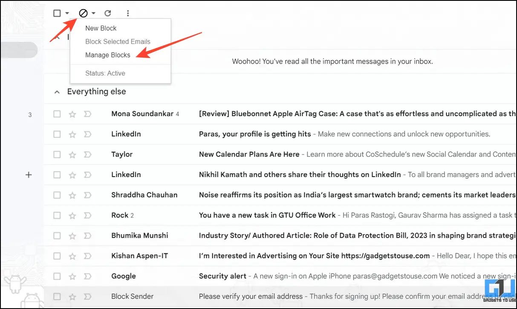
Task: Star the email from Taylor
Action: [x=72, y=154]
